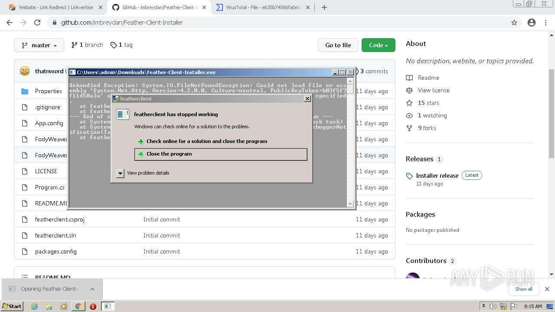This screenshot has width=555, height=312.
Task: Close the downloads bar
Action: 547,289
